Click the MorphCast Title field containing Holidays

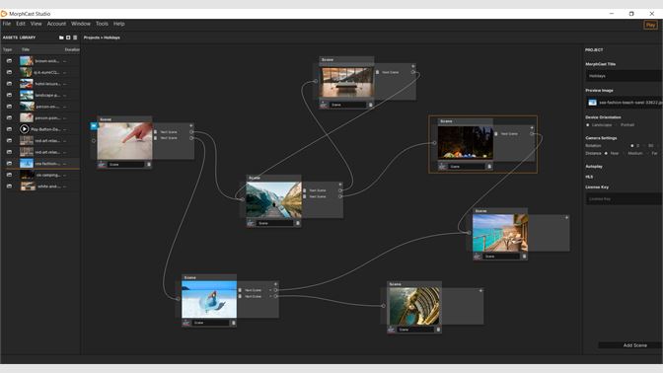[624, 76]
